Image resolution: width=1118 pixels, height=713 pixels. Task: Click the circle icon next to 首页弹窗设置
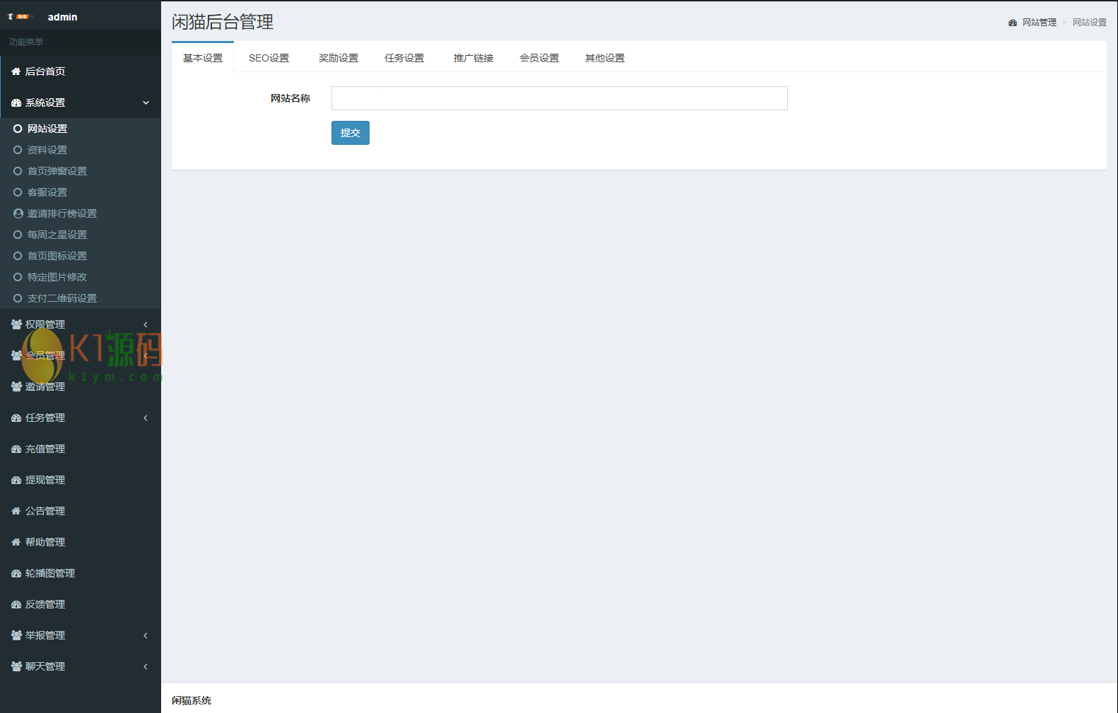pyautogui.click(x=18, y=171)
